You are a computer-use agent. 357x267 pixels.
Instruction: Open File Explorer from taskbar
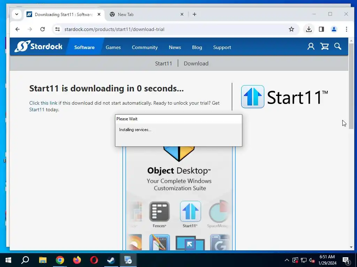coord(43,260)
